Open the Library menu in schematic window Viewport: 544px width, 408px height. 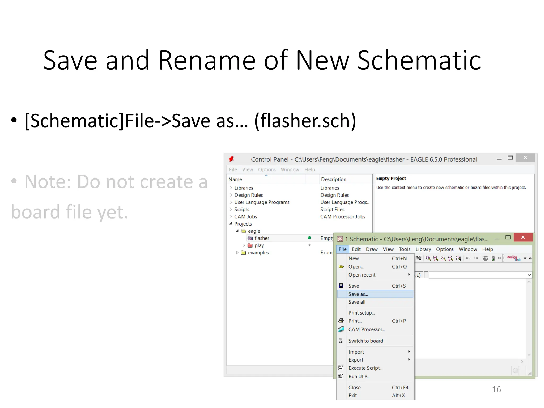click(x=423, y=249)
